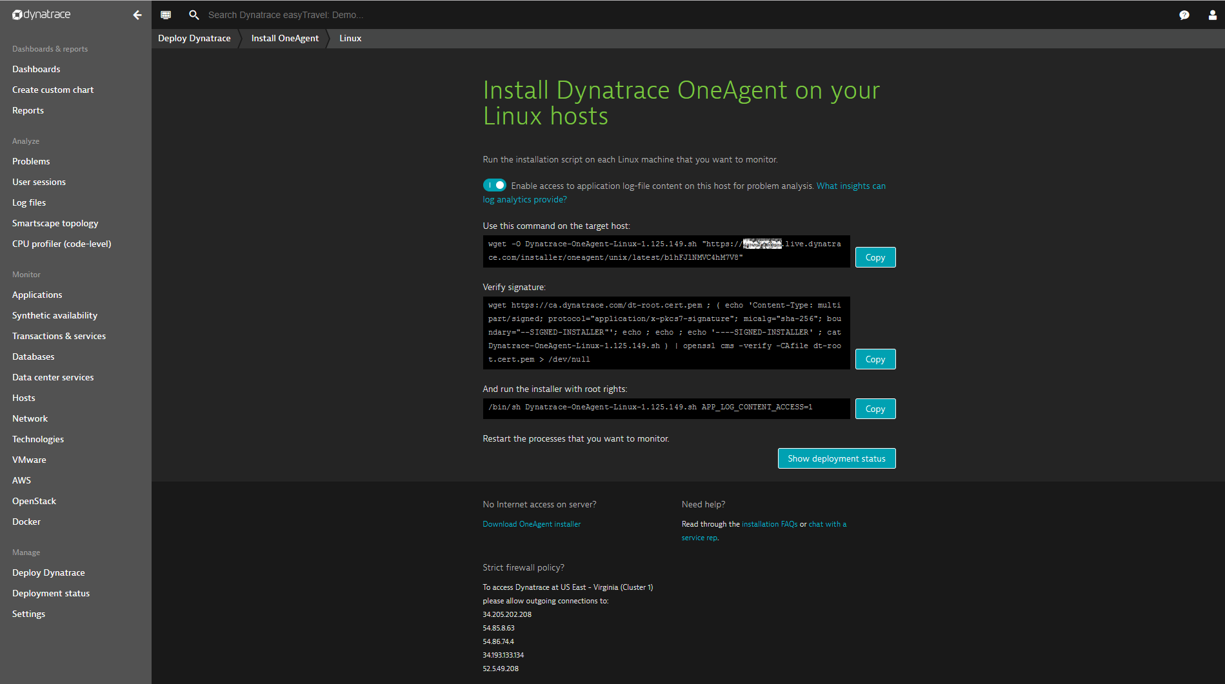Open Deploy Dynatrace in sidebar

(48, 572)
